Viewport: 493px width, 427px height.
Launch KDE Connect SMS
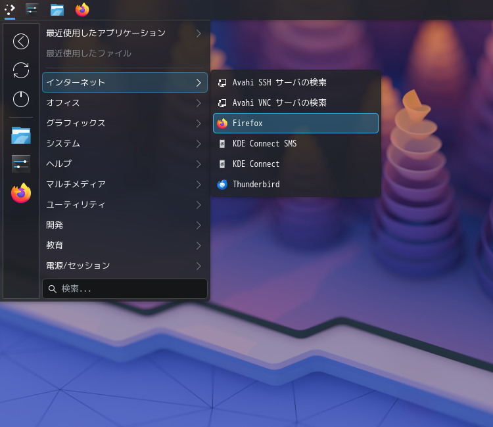pyautogui.click(x=296, y=144)
